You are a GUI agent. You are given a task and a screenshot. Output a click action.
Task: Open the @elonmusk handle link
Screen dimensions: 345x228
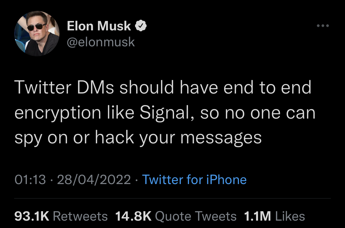pyautogui.click(x=101, y=42)
